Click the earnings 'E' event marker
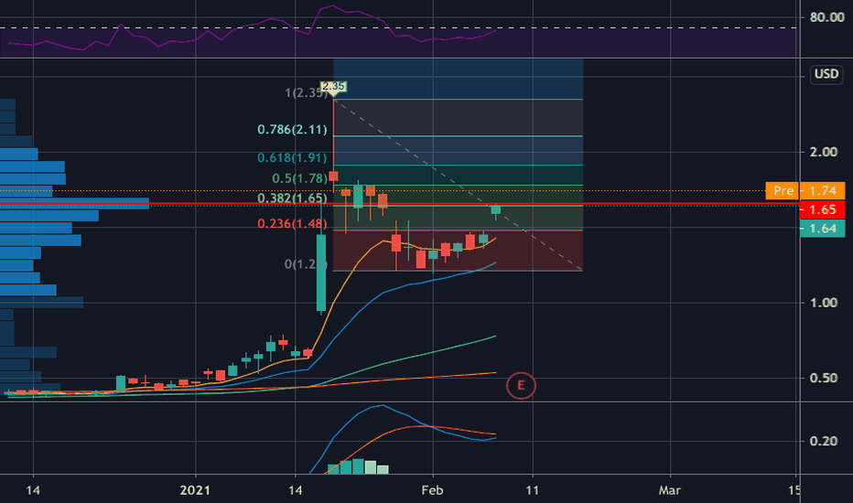 tap(521, 386)
